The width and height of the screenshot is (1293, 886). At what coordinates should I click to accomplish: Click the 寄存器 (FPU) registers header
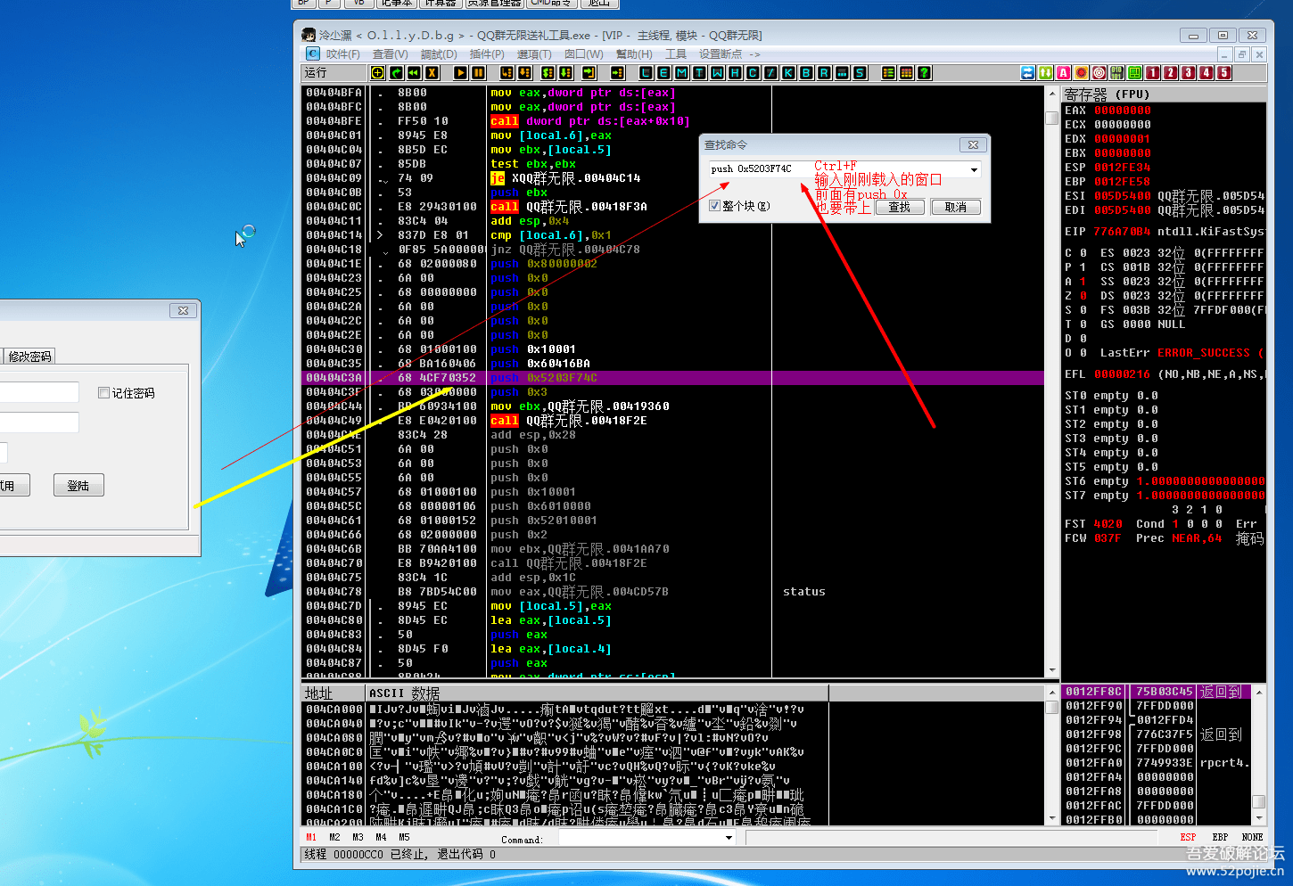(x=1164, y=94)
